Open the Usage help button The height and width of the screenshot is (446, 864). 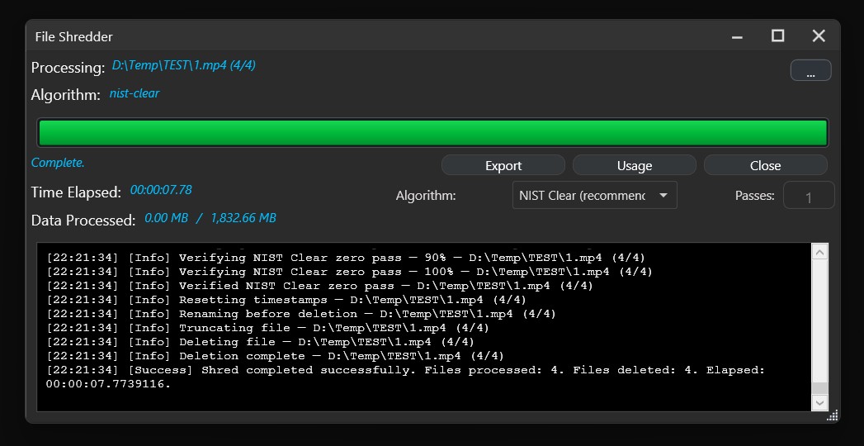(x=635, y=165)
